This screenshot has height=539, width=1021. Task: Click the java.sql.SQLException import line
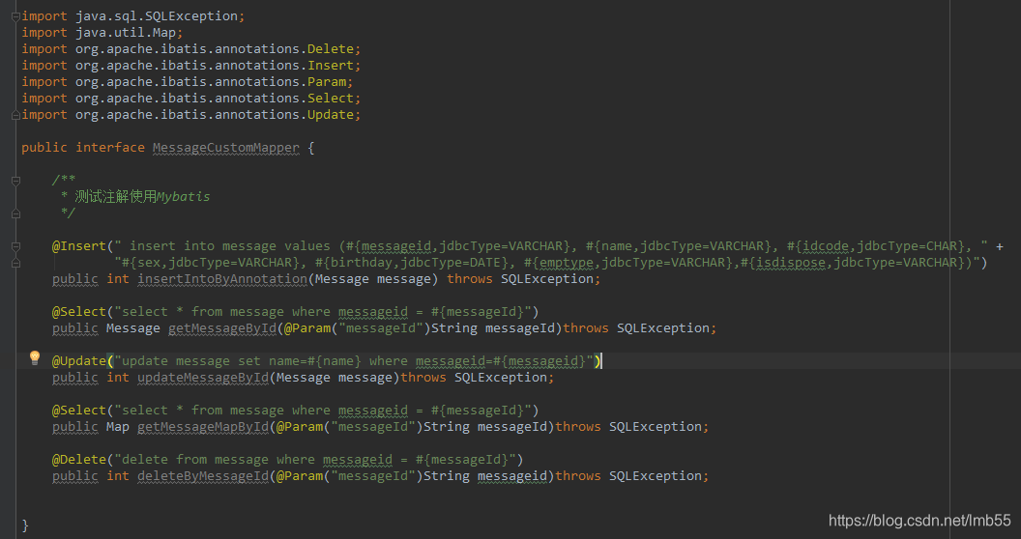tap(132, 16)
